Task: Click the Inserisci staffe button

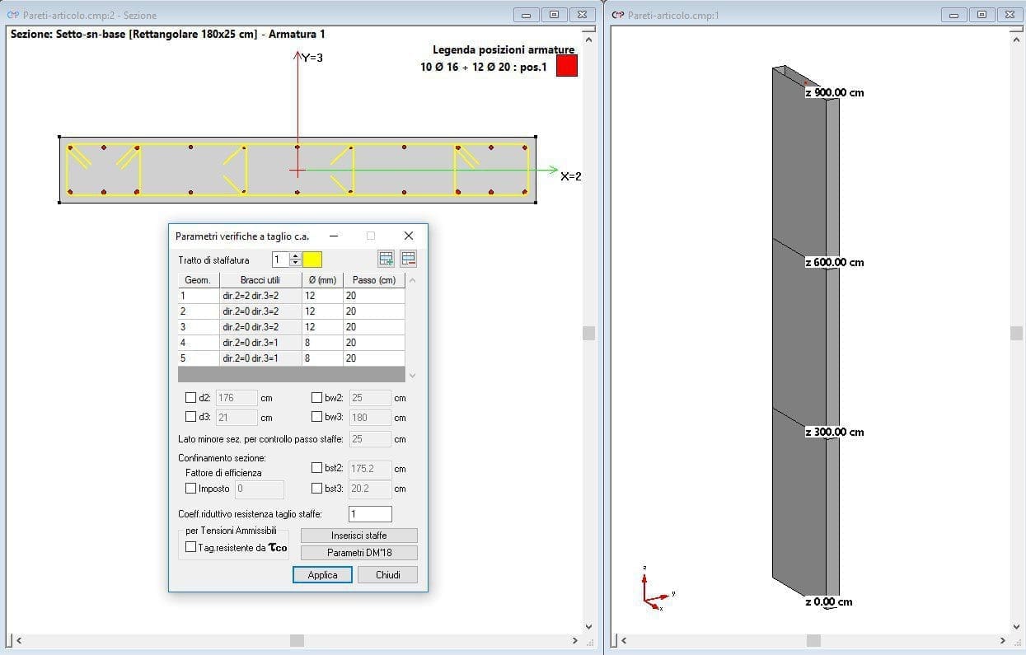Action: point(358,536)
